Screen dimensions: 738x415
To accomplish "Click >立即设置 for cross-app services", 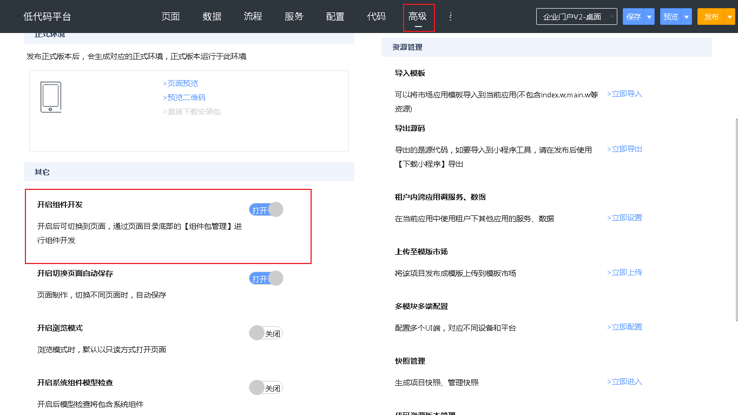I will 624,218.
